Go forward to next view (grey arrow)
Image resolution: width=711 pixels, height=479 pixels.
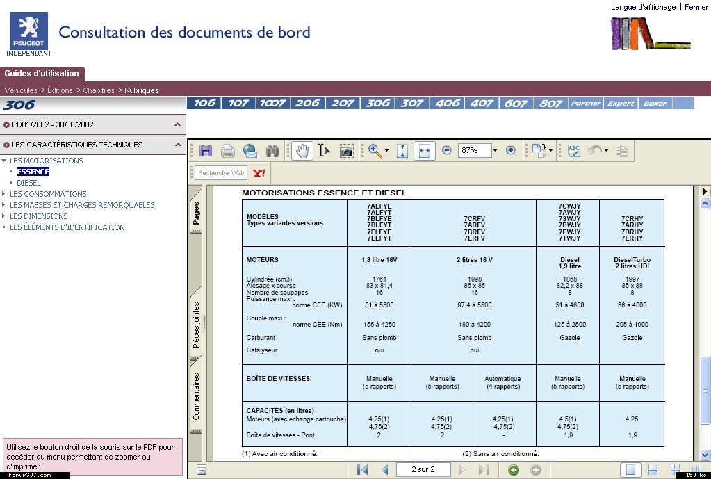click(536, 470)
